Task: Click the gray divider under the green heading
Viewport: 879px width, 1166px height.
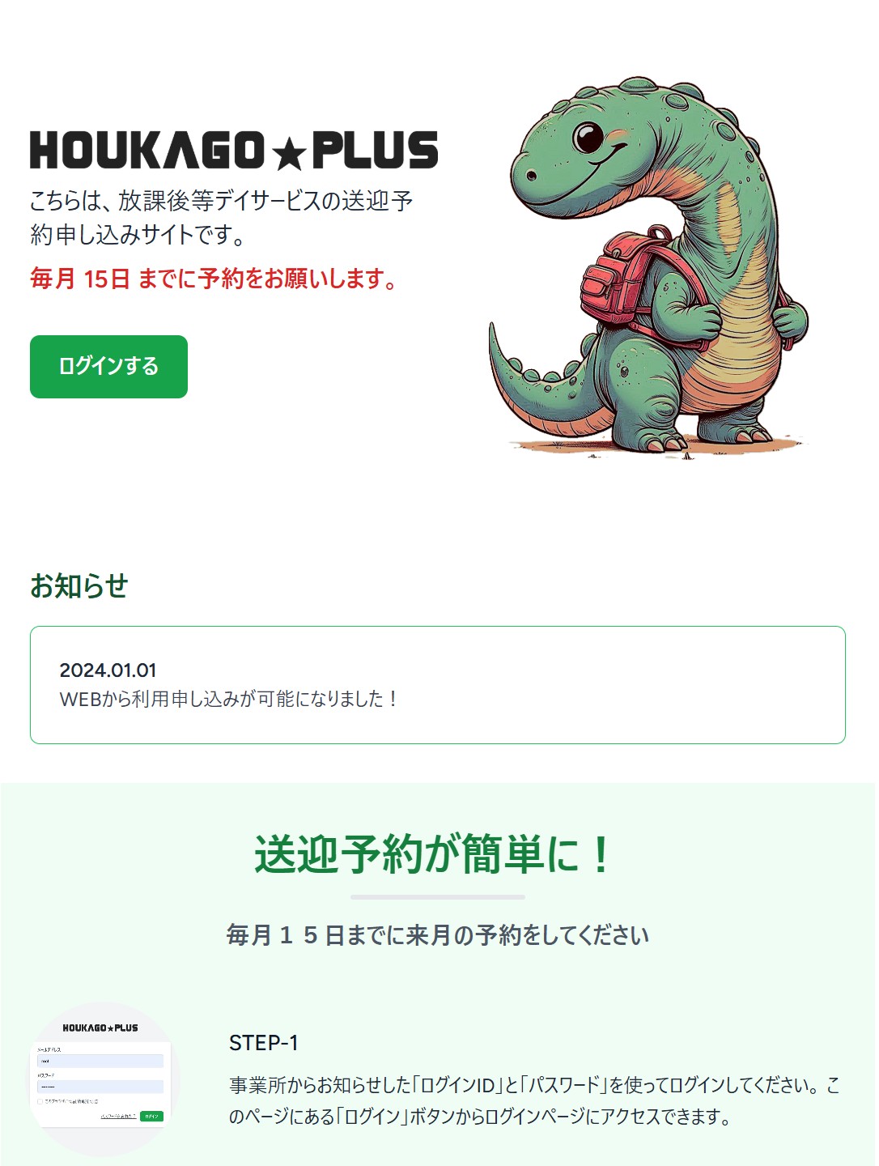Action: pos(438,897)
